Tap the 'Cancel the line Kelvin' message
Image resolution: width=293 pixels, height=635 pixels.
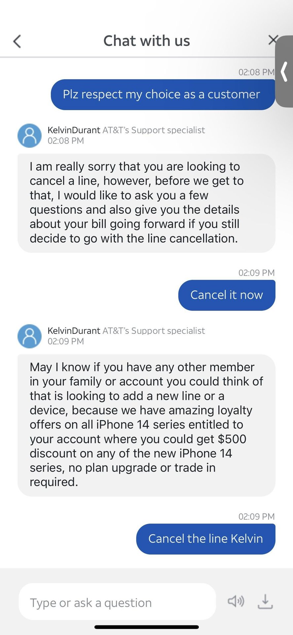click(x=205, y=539)
